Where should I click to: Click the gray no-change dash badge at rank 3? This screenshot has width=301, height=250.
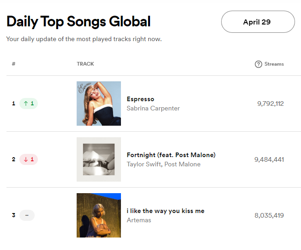(27, 215)
